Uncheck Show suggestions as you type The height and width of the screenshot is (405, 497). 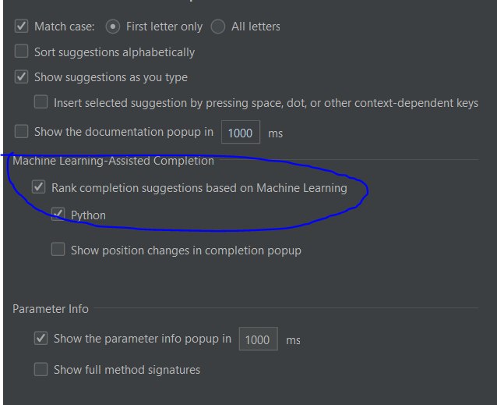click(22, 77)
